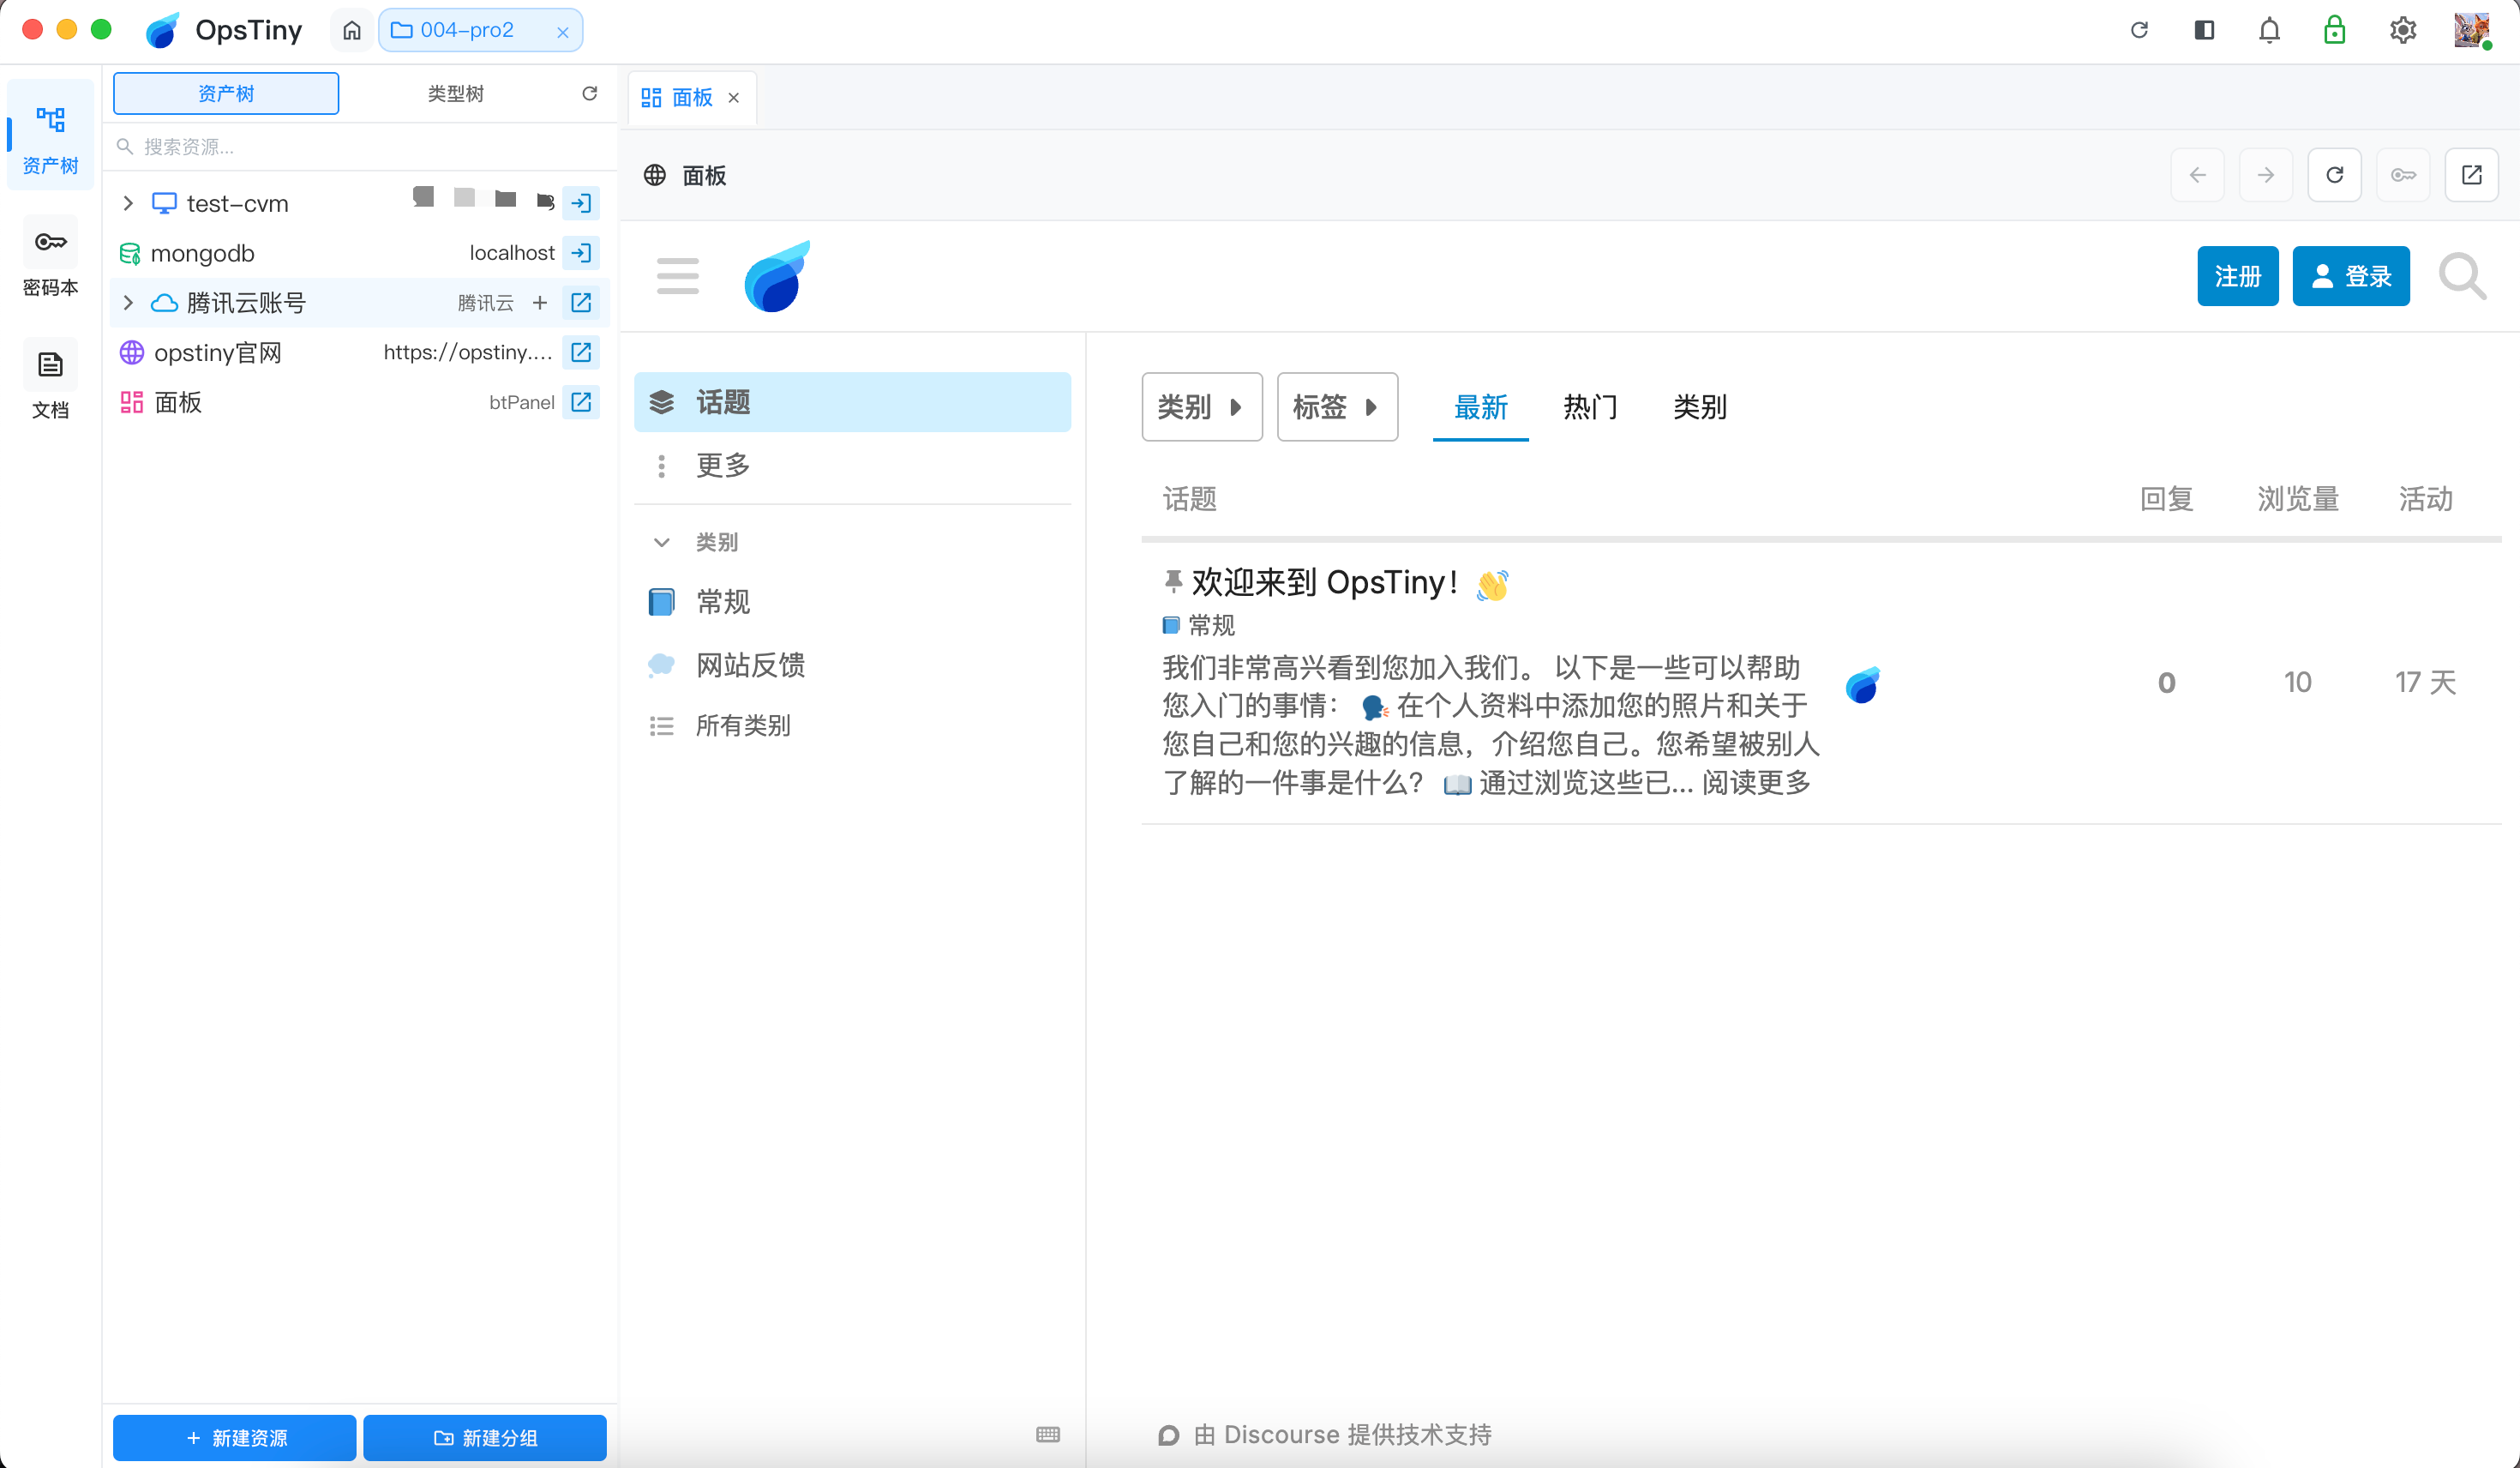
Task: Open the 网站反馈 category
Action: point(853,665)
